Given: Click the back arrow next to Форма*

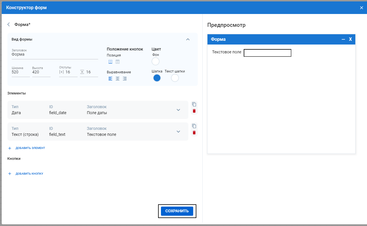Looking at the screenshot, I should 9,25.
